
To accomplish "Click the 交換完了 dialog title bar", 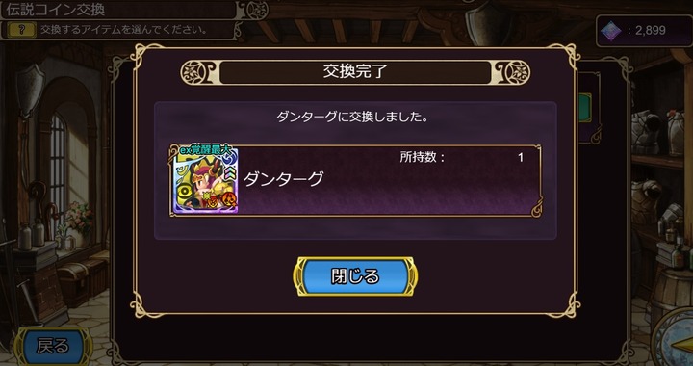I will click(355, 72).
